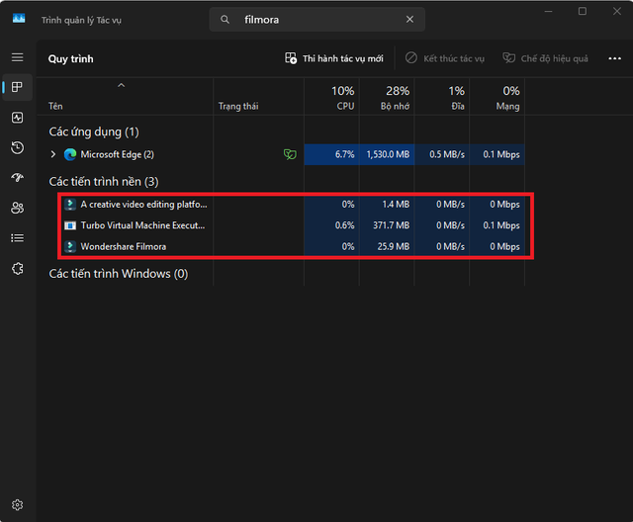Click the sort direction arrow above Tên
The image size is (633, 522).
(121, 85)
